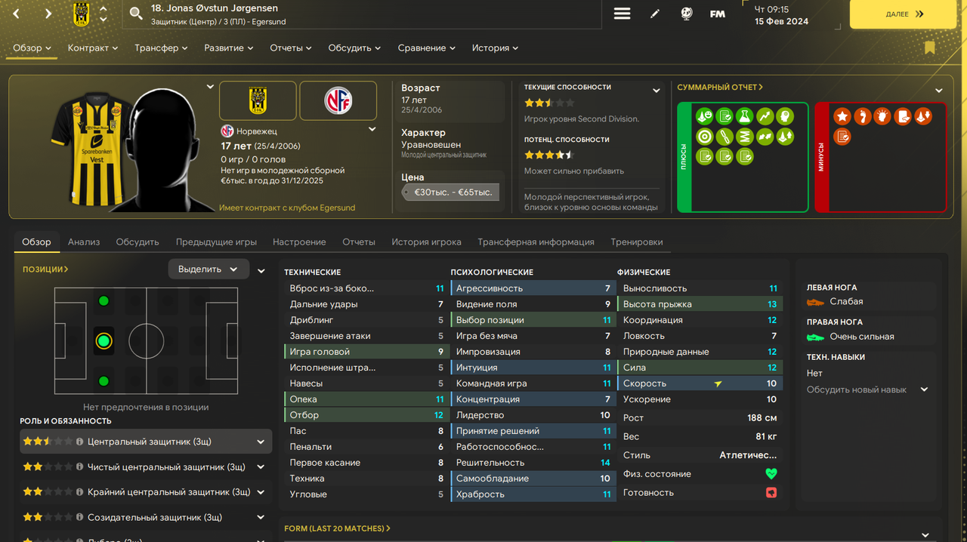Image resolution: width=967 pixels, height=542 pixels.
Task: Open the FM logo menu
Action: (718, 14)
